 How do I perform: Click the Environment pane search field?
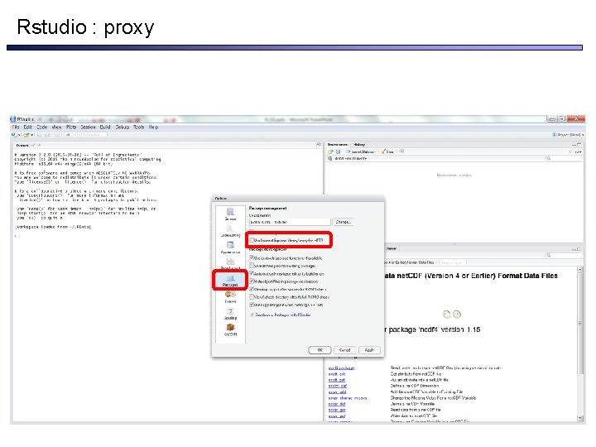coord(564,158)
